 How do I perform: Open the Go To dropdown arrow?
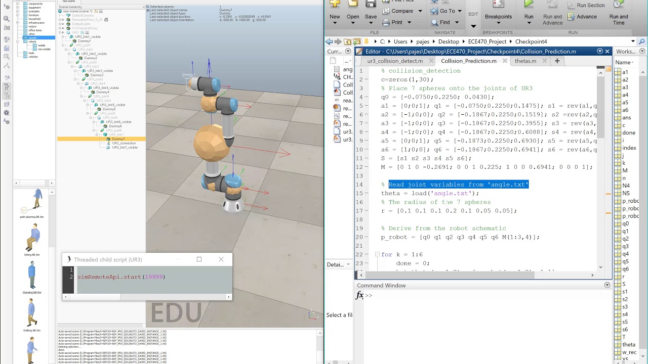coord(460,11)
